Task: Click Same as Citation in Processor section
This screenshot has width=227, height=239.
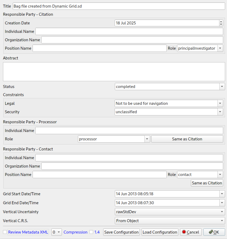Action: [x=187, y=139]
